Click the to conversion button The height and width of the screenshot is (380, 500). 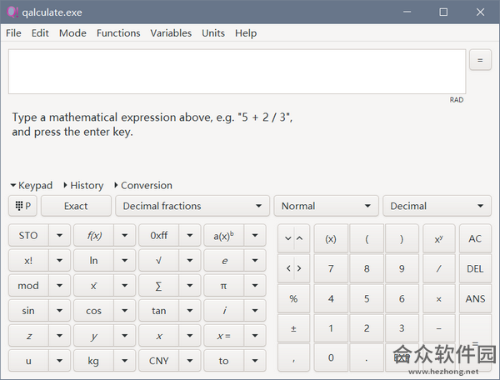click(224, 361)
